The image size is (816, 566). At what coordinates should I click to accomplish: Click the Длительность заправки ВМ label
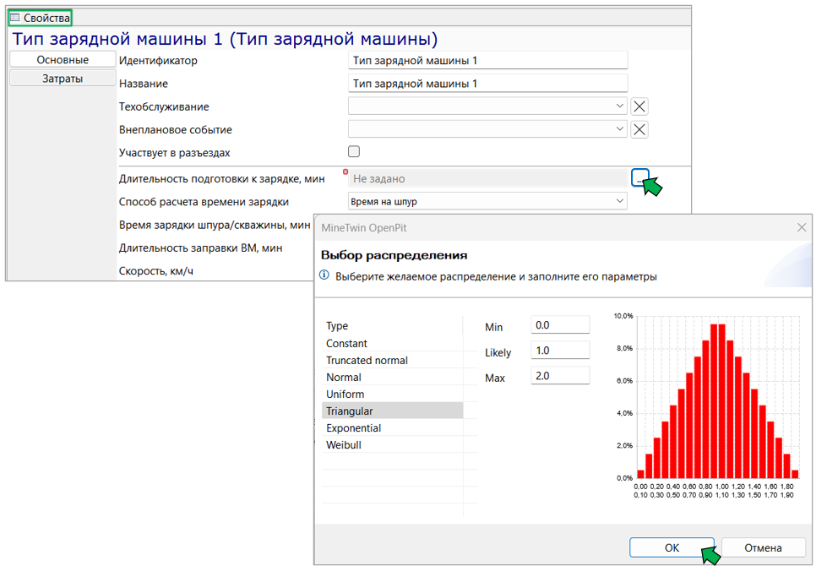[x=200, y=248]
